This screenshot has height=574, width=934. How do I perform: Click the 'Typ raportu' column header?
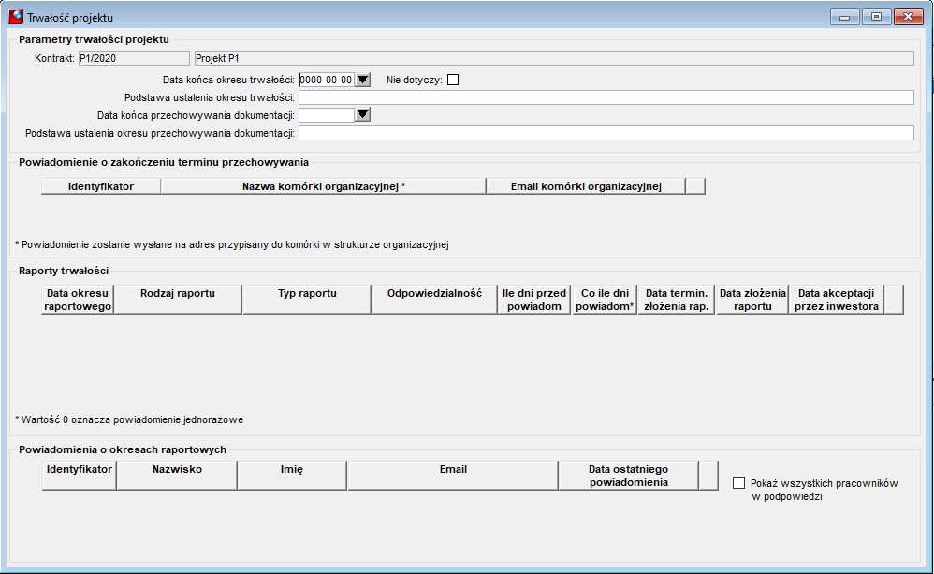(307, 300)
